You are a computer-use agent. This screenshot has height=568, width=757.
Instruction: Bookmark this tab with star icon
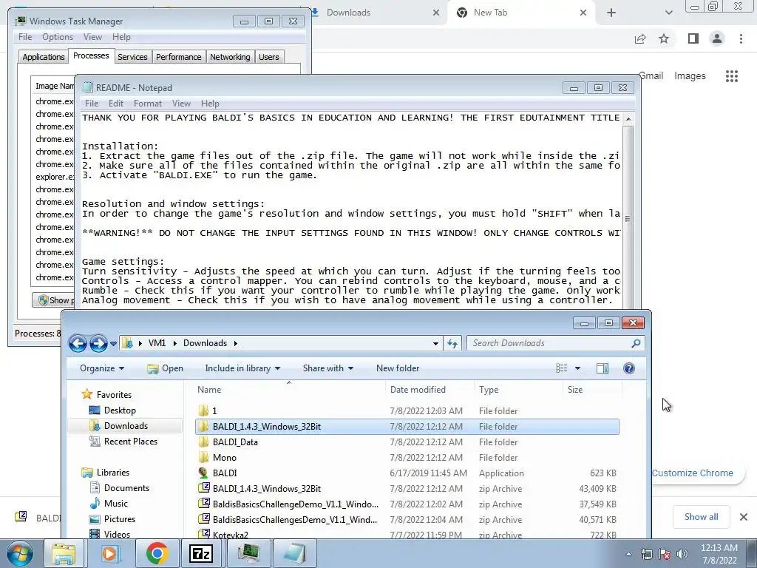(664, 38)
